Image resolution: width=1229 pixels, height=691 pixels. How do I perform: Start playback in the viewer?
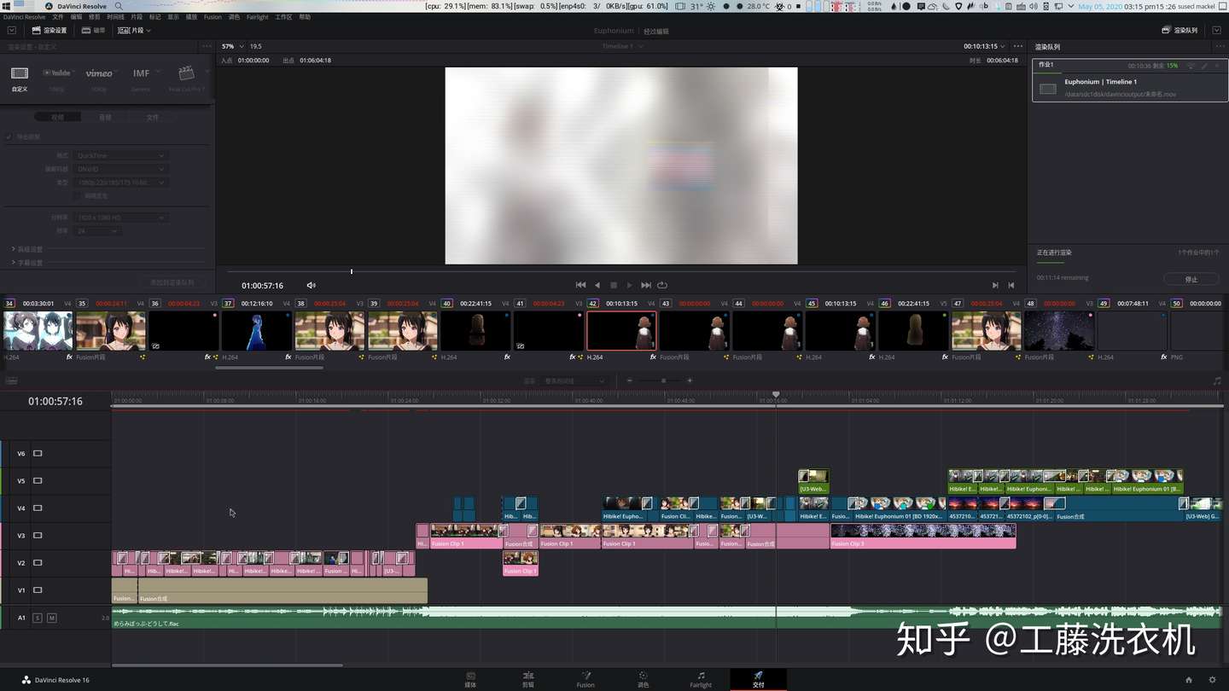click(630, 285)
